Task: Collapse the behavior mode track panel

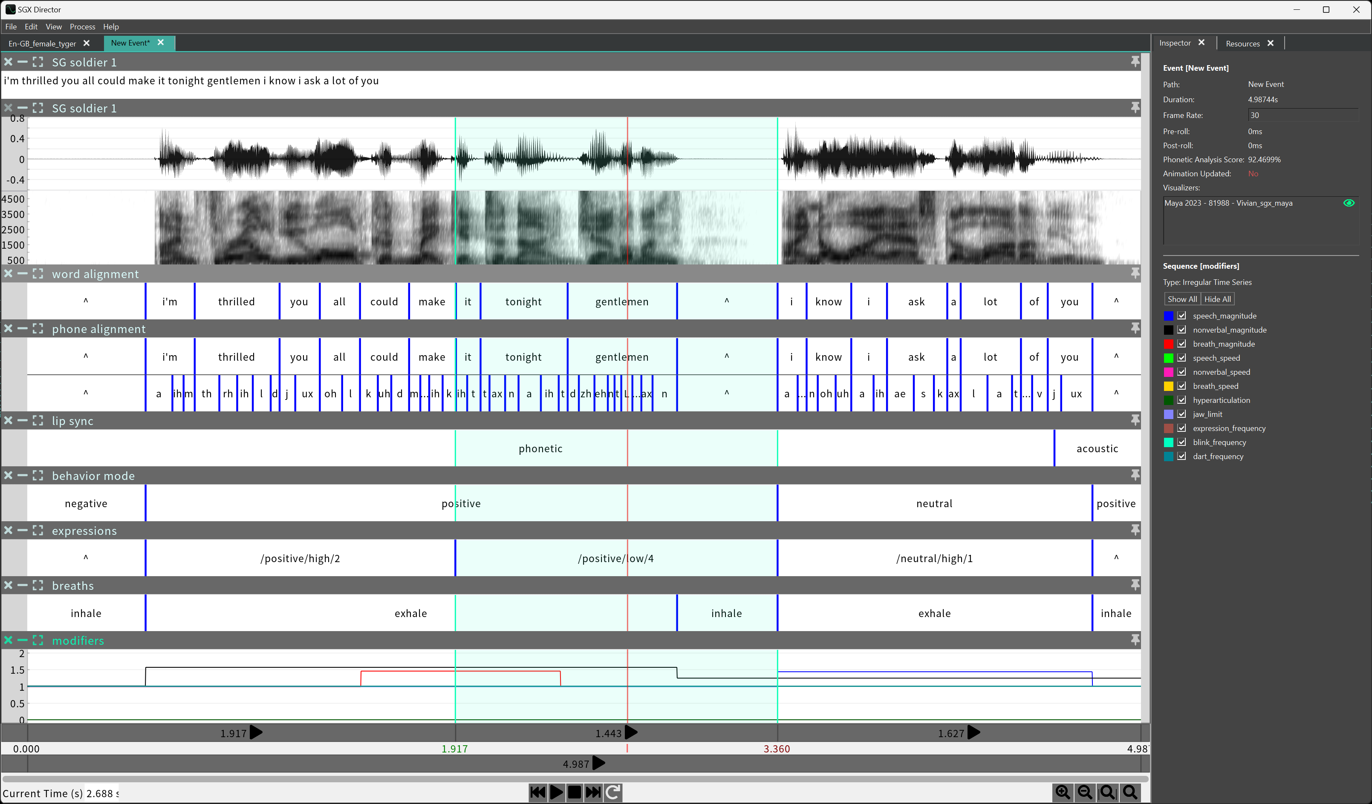Action: (x=22, y=475)
